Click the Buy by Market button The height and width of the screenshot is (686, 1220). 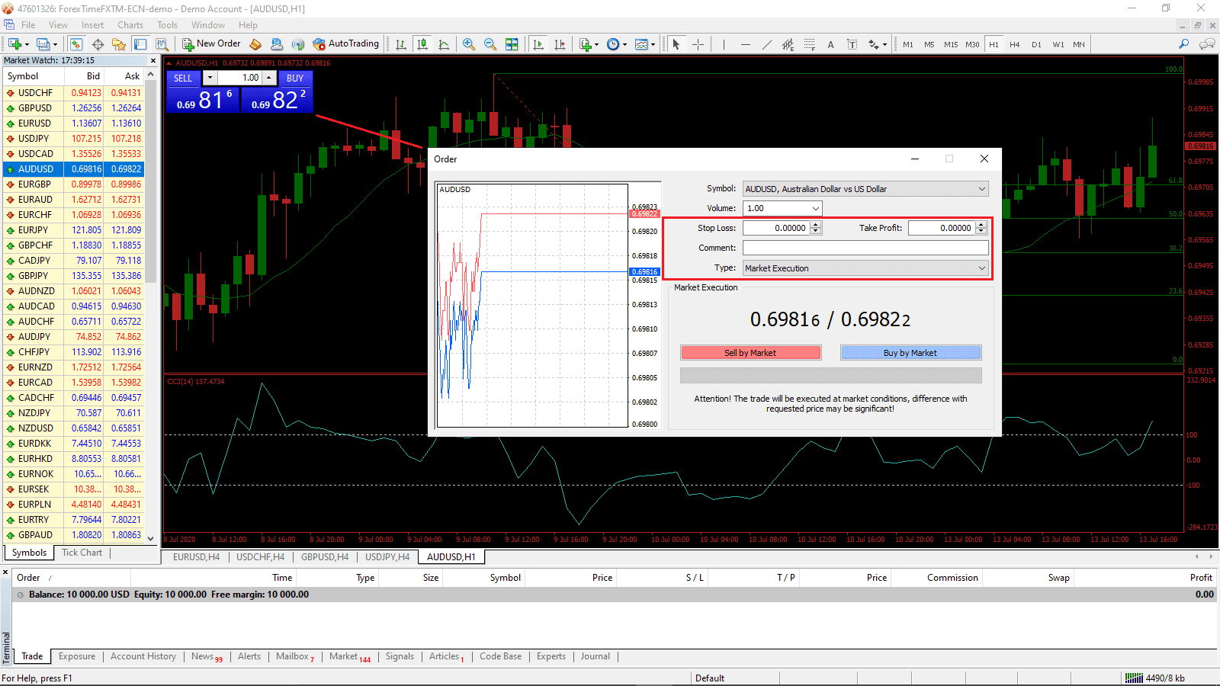910,352
